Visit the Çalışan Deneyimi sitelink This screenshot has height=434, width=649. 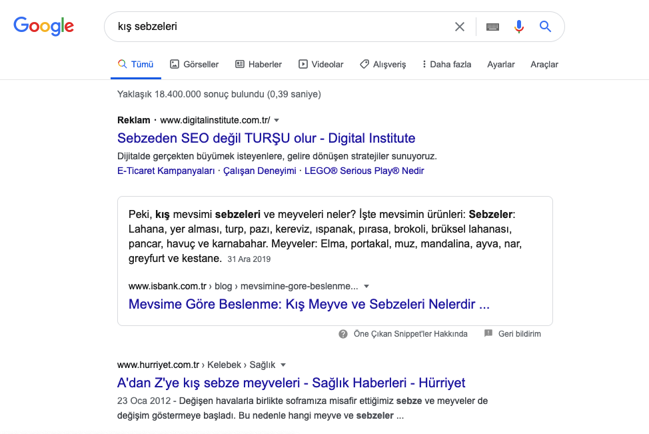tap(259, 171)
